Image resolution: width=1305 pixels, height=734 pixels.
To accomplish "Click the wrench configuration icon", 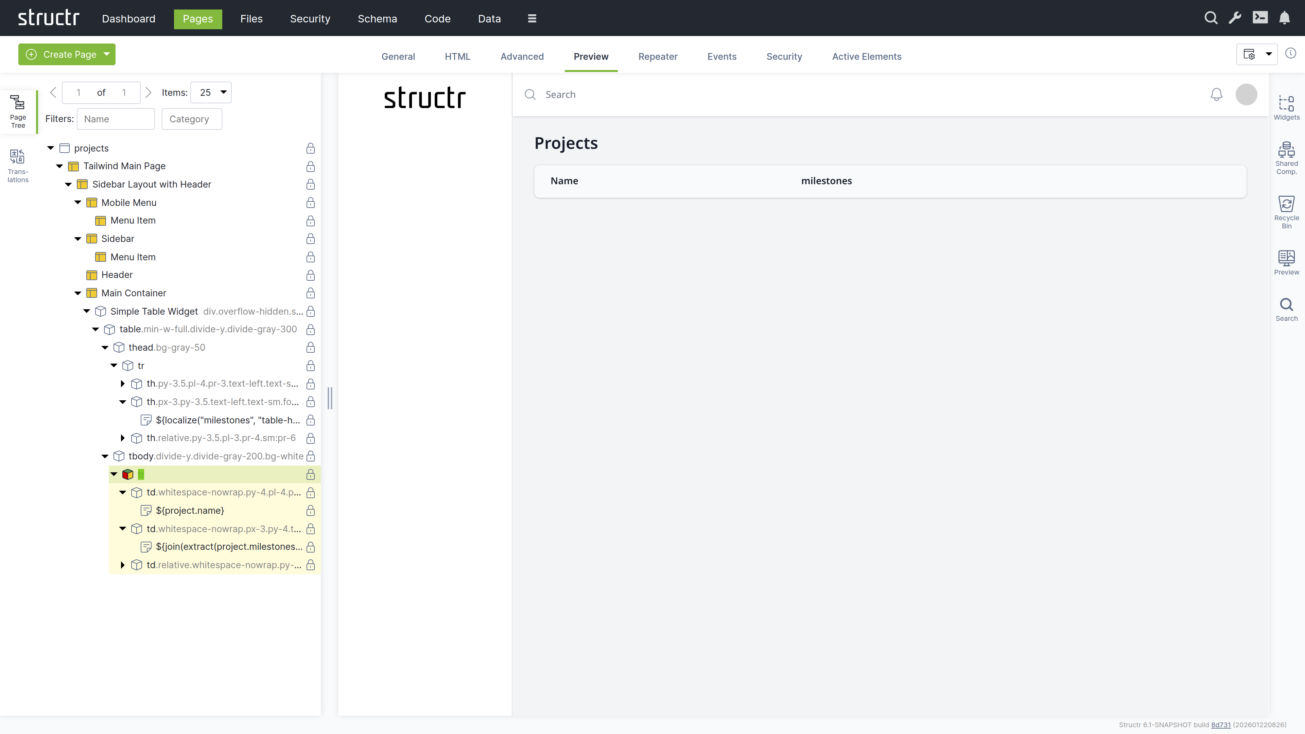I will (x=1235, y=18).
